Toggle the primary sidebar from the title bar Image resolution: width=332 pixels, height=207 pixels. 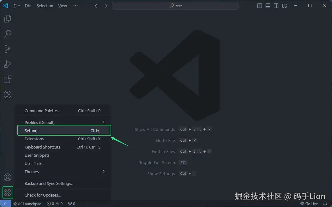[x=259, y=5]
